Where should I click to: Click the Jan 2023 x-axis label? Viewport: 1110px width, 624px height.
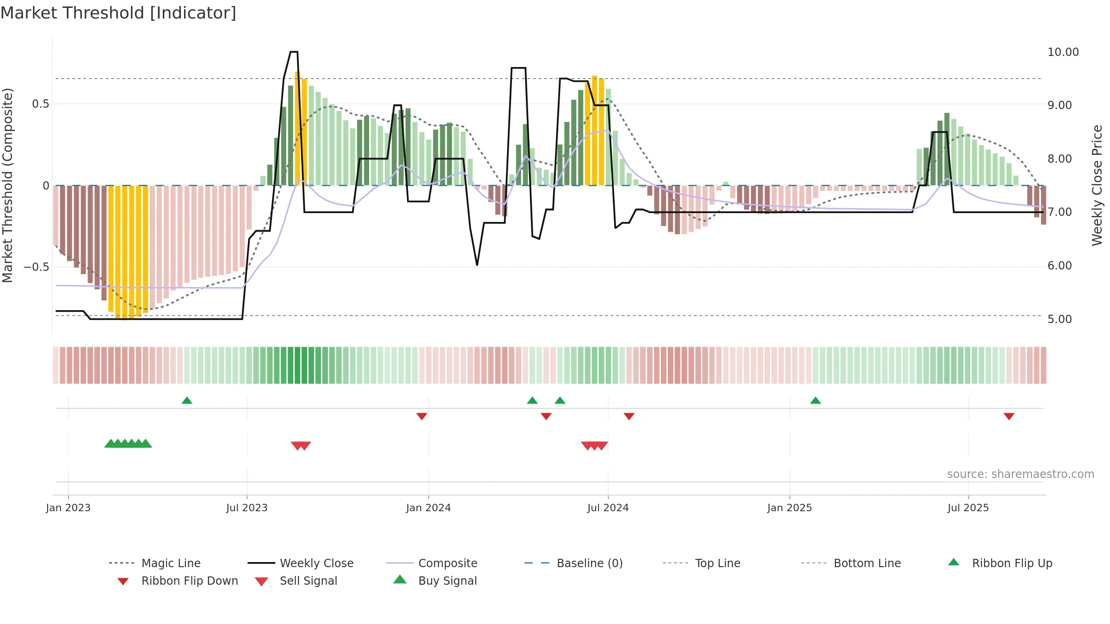68,508
